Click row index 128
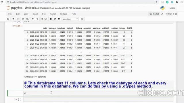This screenshot has width=184, height=103. 27,71
